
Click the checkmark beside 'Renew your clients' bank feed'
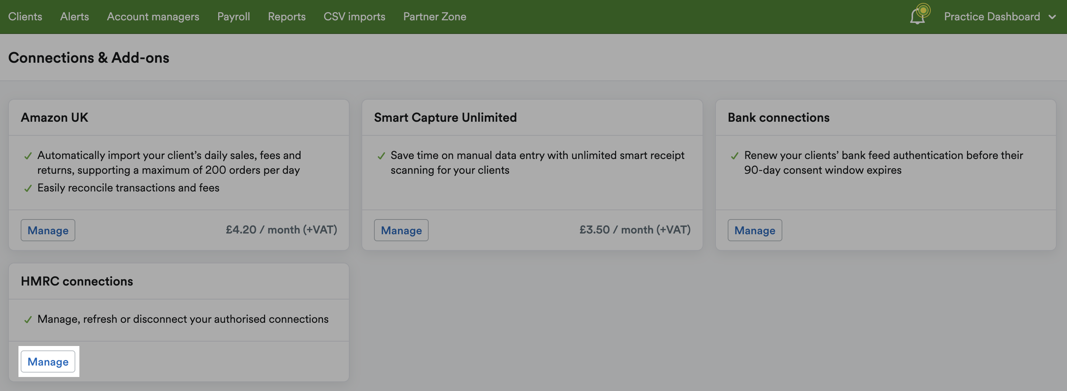click(x=734, y=156)
